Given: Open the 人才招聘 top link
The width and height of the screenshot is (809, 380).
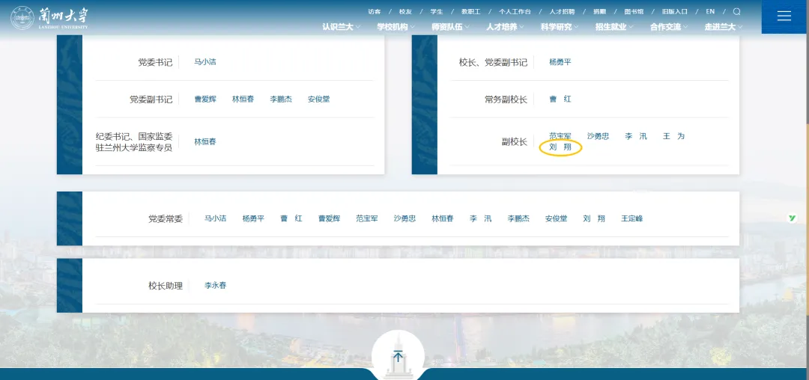Looking at the screenshot, I should coord(562,11).
